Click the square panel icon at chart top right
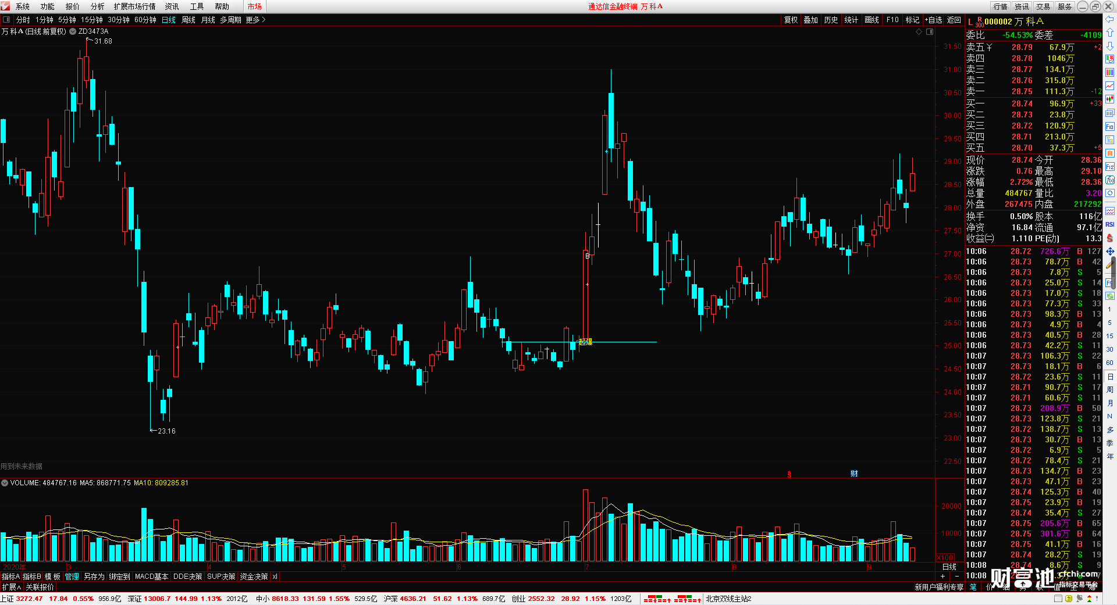 coord(930,32)
